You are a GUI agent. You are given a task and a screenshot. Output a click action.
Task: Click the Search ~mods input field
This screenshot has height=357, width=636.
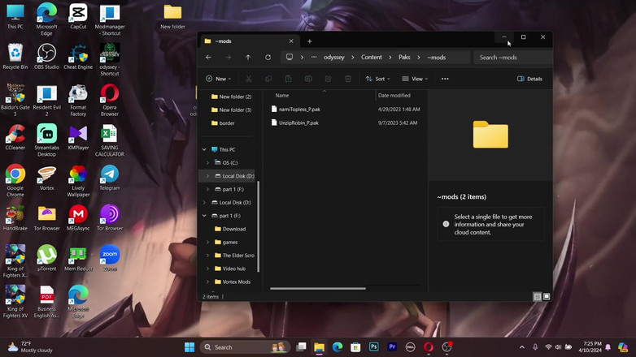pos(512,58)
